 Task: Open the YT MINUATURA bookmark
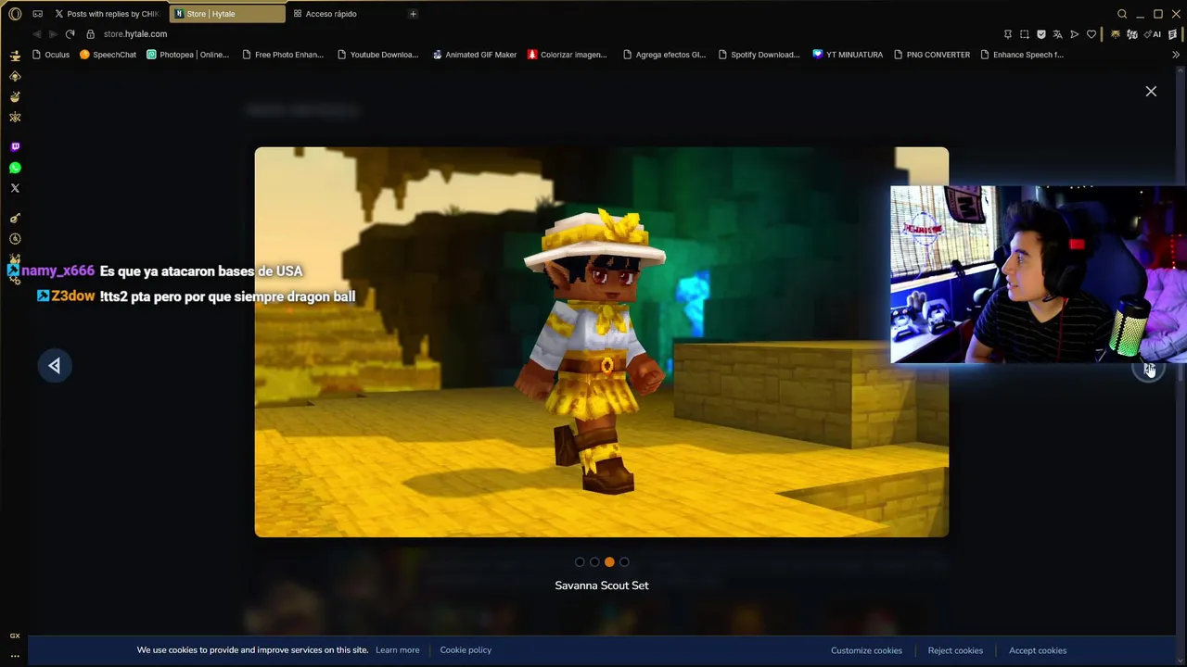(x=848, y=55)
